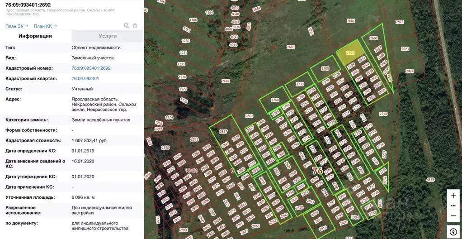Click map parcel label 1166

(193, 20)
